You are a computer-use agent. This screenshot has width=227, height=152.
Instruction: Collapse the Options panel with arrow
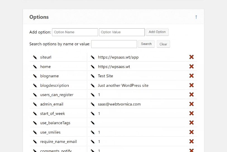[196, 17]
